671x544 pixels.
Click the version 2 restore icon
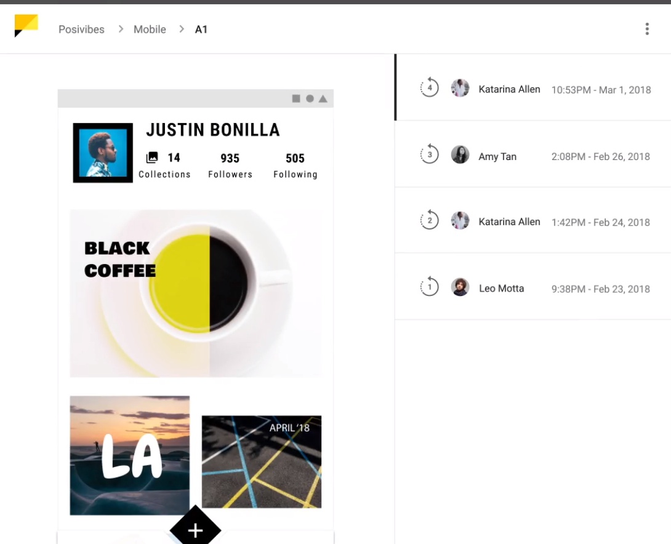tap(429, 220)
